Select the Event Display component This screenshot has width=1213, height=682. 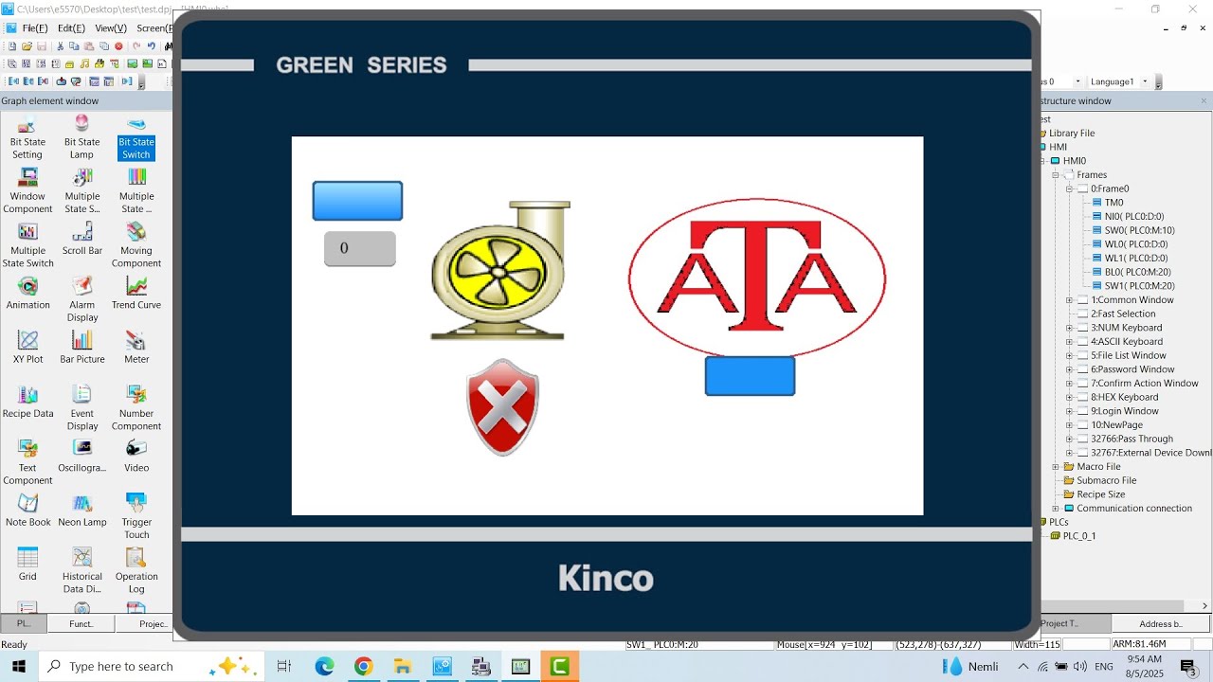(x=81, y=407)
